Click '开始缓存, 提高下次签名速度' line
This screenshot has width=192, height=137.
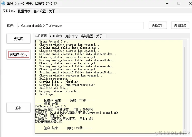[64, 119]
